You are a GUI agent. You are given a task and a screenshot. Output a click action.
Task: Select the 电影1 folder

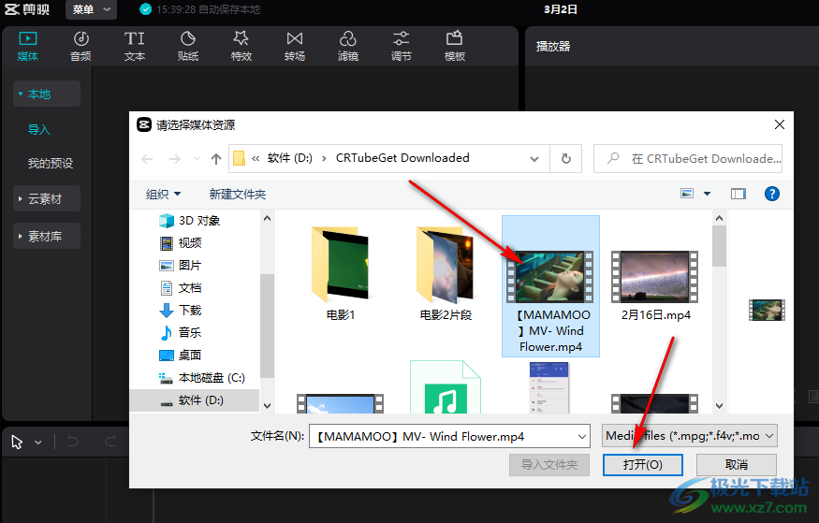(x=341, y=273)
